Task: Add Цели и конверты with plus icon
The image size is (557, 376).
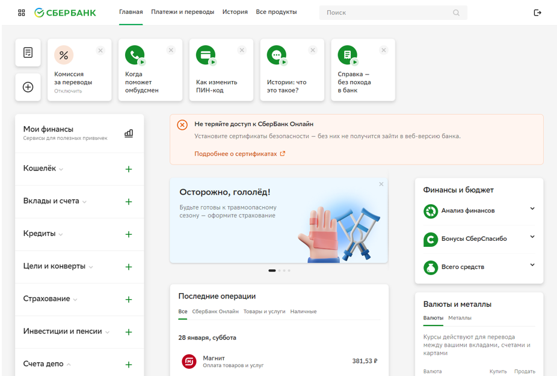Action: pos(129,267)
